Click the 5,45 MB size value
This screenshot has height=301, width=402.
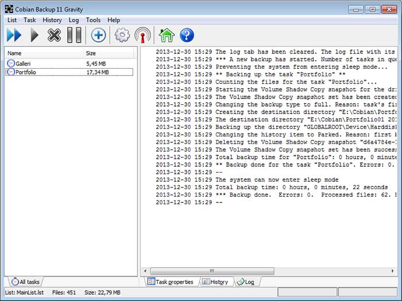tap(96, 64)
